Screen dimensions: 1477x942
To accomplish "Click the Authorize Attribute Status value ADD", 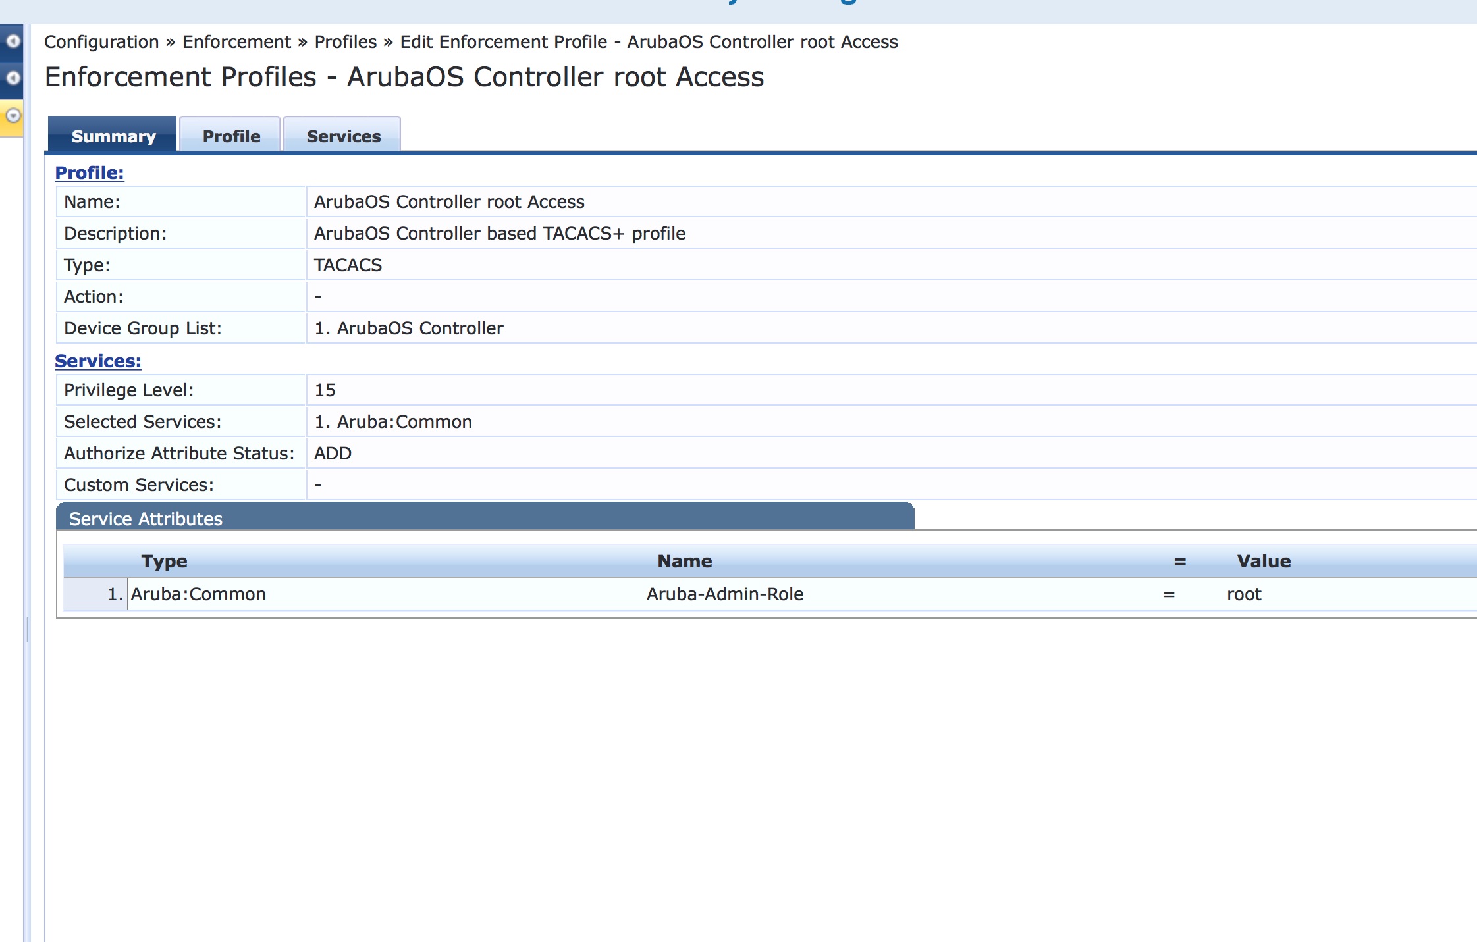I will 332,452.
